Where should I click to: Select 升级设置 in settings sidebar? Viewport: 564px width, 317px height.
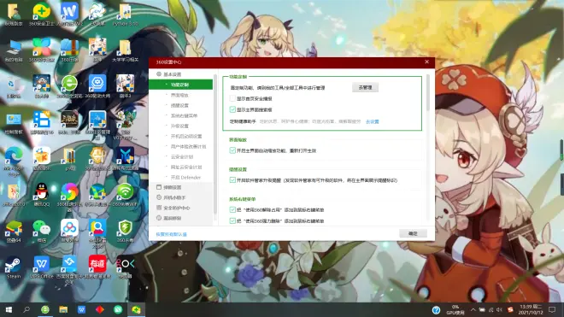pos(181,126)
